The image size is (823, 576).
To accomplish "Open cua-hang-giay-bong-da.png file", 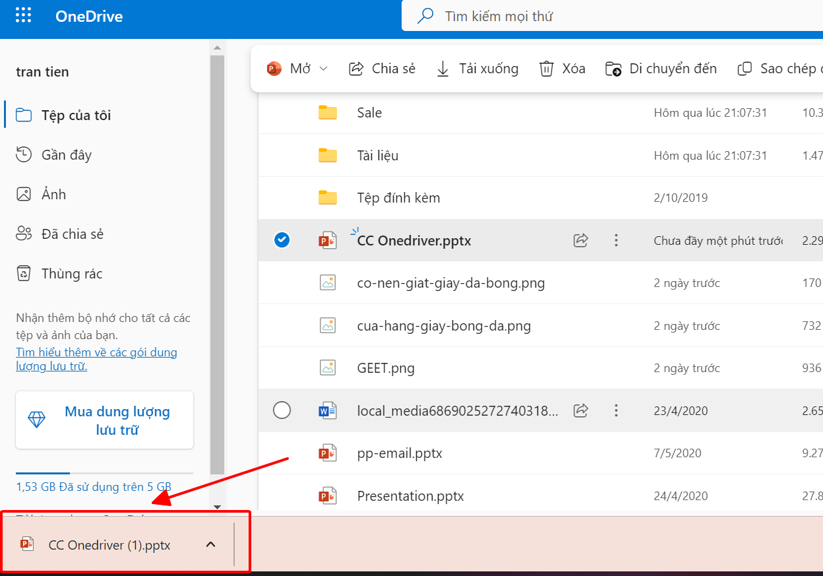I will tap(444, 326).
